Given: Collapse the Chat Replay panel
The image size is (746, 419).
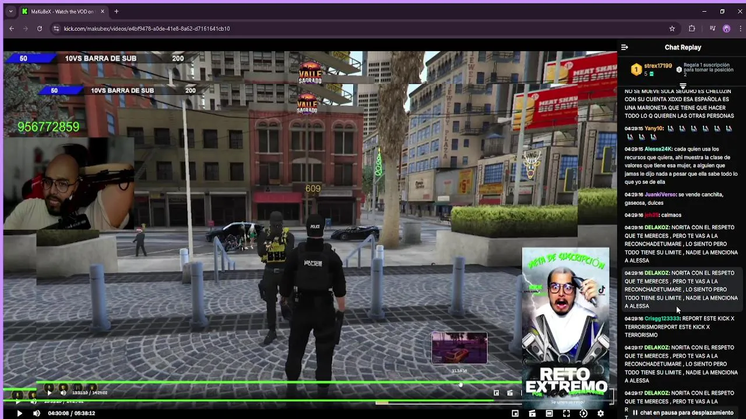Looking at the screenshot, I should (x=624, y=47).
